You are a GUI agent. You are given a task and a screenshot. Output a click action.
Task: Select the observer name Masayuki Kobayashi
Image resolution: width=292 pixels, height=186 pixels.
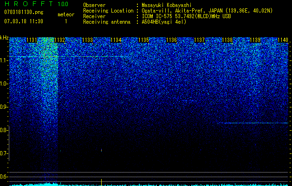click(x=167, y=5)
